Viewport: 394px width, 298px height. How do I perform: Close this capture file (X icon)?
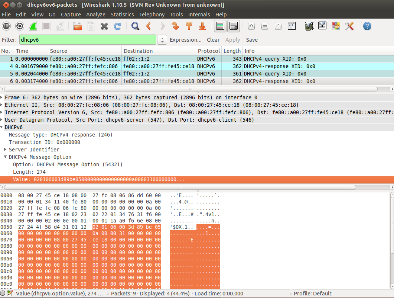pos(104,26)
